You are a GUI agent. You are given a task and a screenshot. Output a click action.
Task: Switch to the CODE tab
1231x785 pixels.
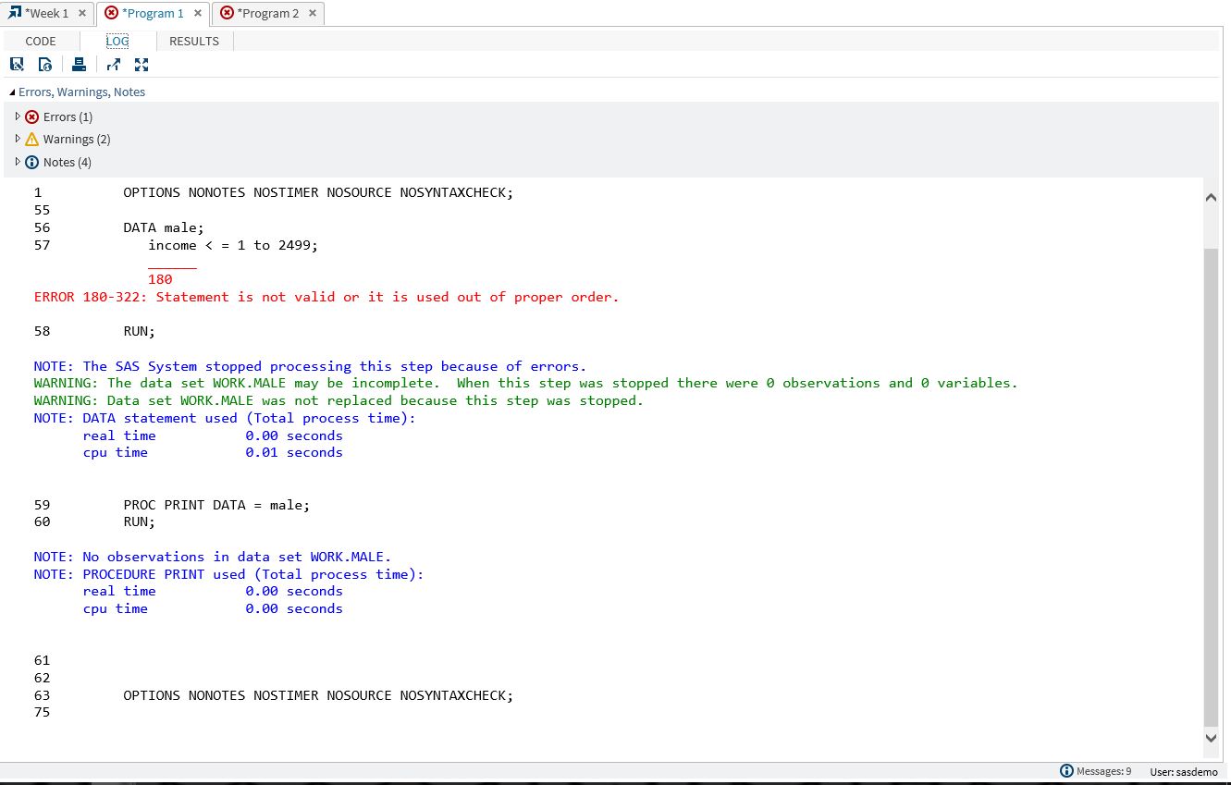(x=41, y=41)
